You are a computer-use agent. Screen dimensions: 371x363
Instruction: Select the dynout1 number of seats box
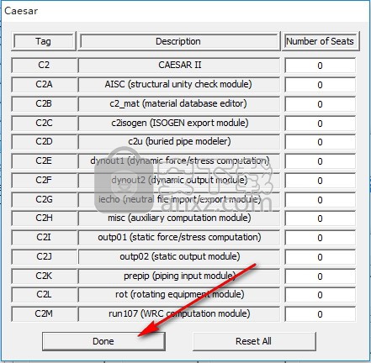pyautogui.click(x=320, y=161)
